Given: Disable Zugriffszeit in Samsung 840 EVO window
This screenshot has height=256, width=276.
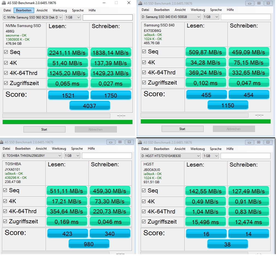Looking at the screenshot, I should pos(144,82).
